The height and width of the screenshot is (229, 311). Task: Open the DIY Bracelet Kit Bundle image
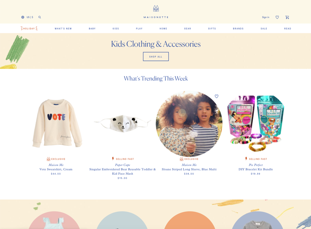255,123
